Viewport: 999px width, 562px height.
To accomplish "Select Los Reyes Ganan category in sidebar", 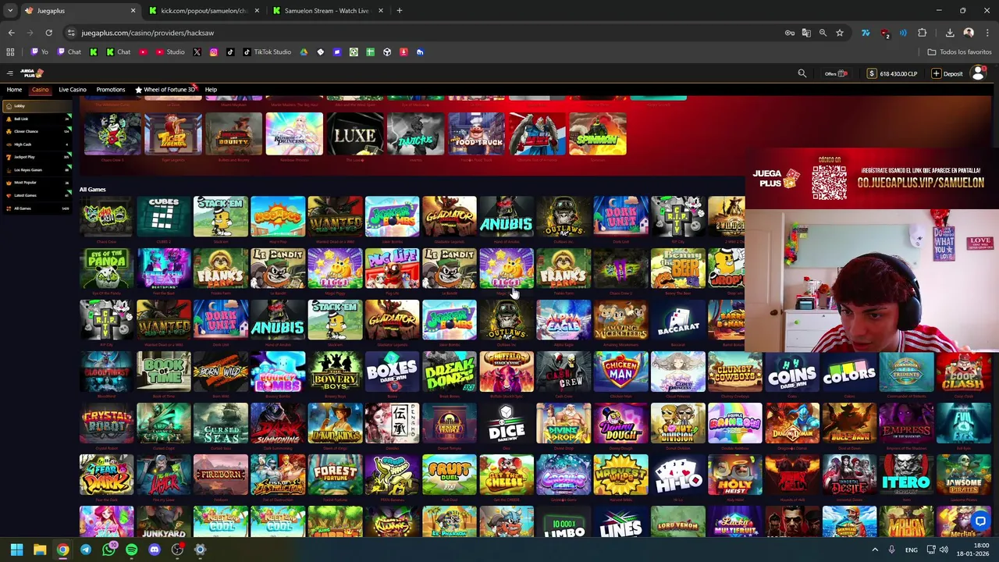I will point(36,169).
